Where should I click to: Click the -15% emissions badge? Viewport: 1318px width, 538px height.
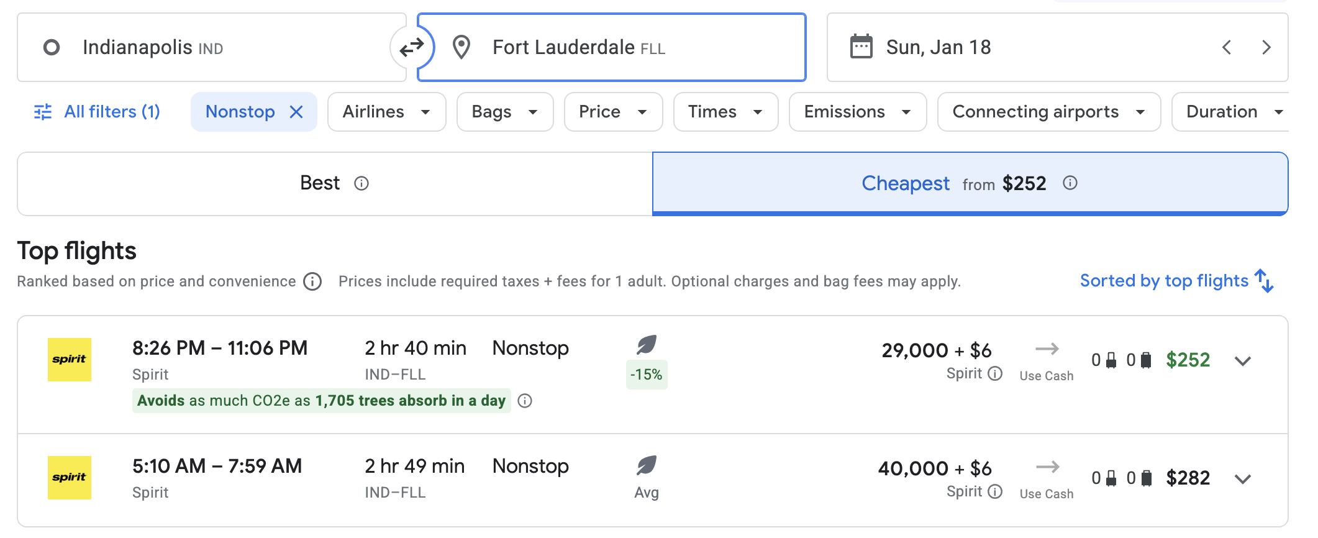647,375
